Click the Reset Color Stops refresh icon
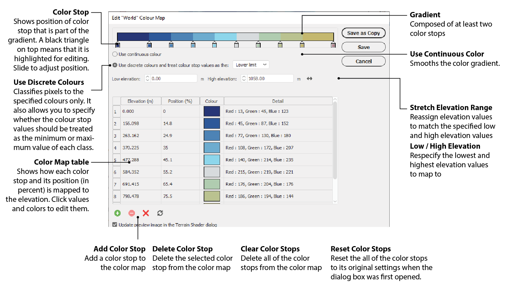This screenshot has width=506, height=293. (x=160, y=213)
